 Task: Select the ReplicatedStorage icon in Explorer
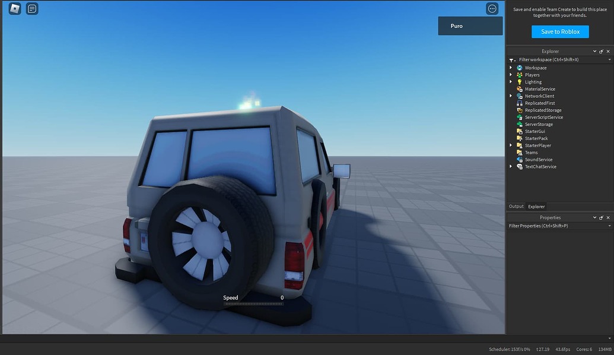(x=521, y=110)
